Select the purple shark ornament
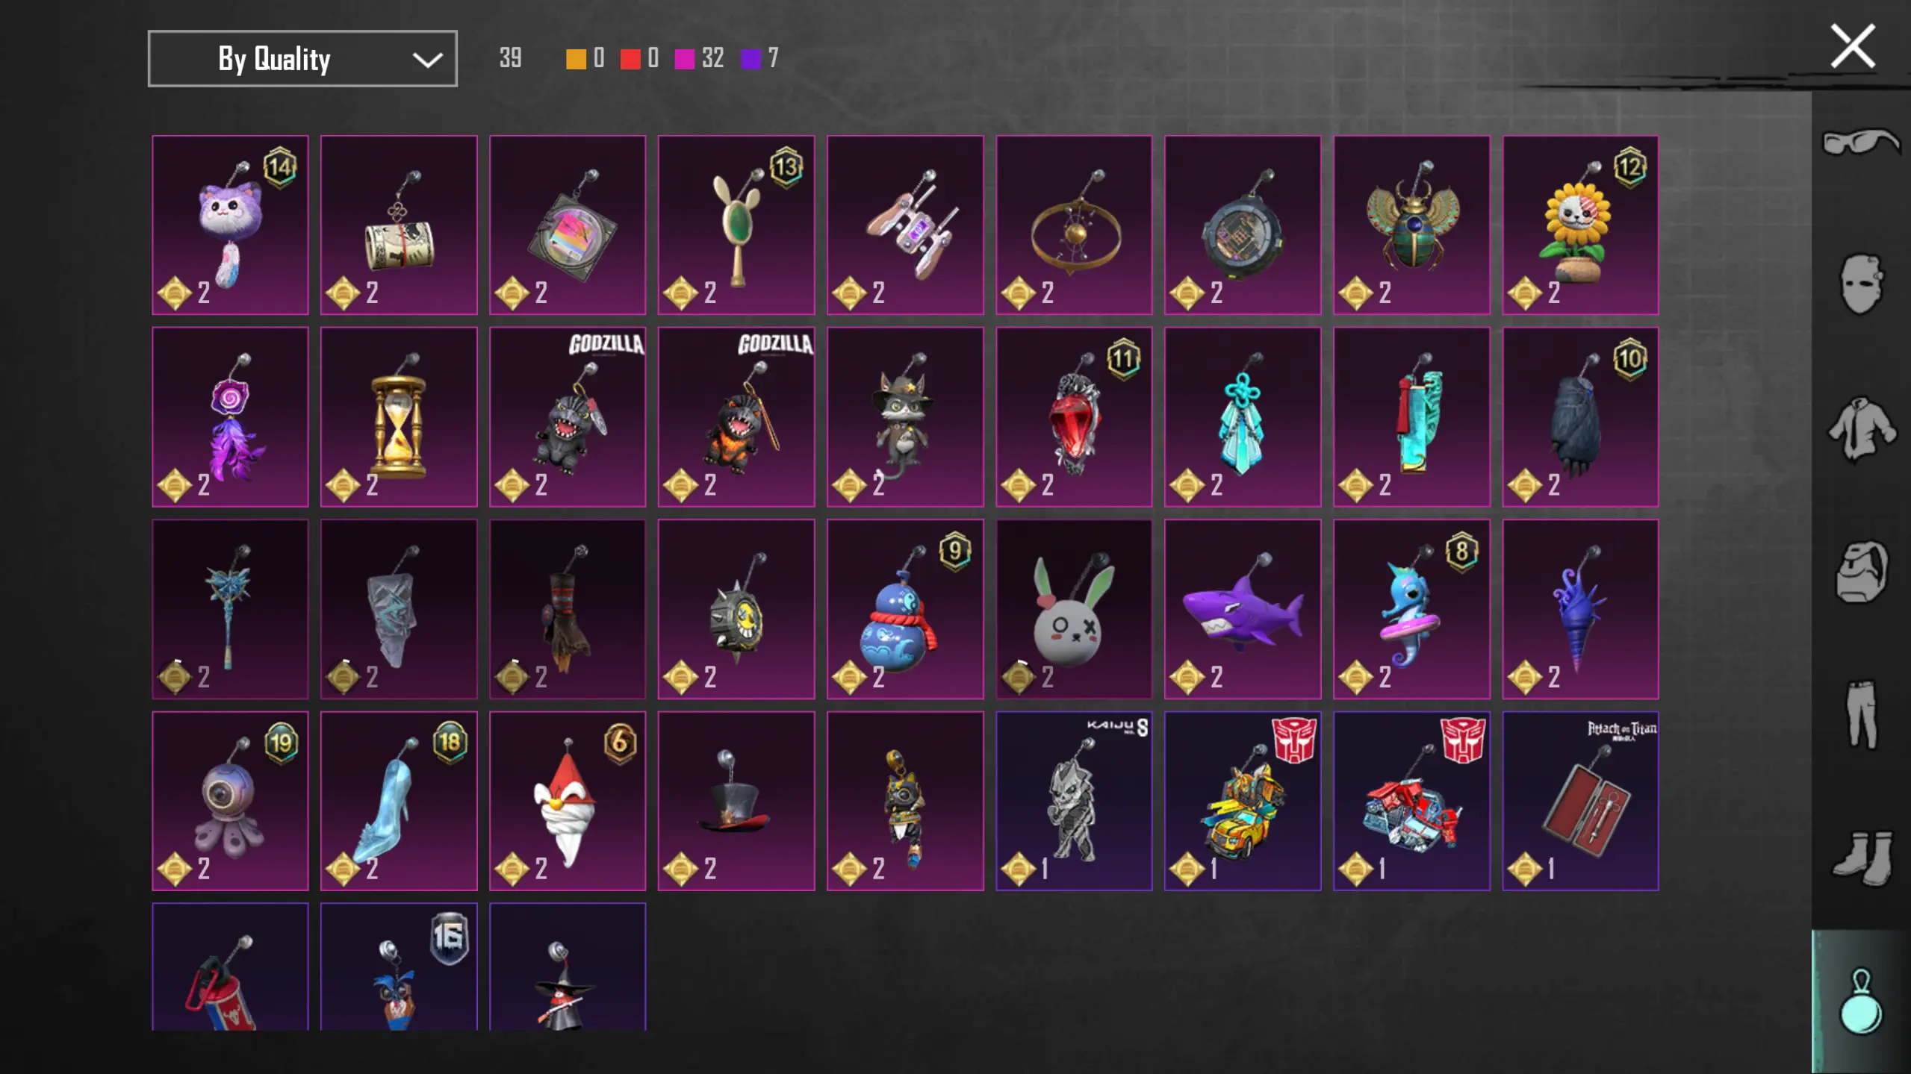 pyautogui.click(x=1243, y=609)
